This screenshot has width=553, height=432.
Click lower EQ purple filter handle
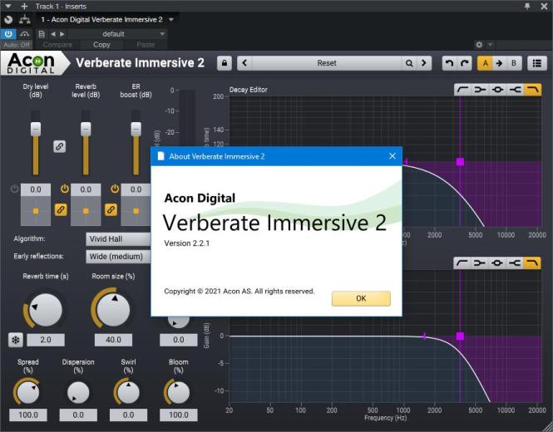point(460,336)
